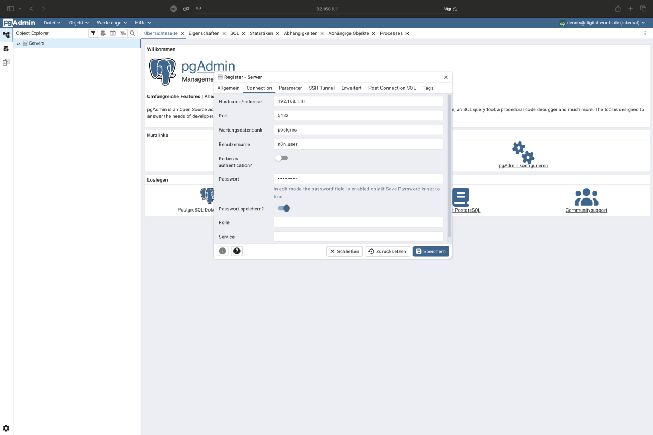This screenshot has width=653, height=435.
Task: Open the Object Explorer sidebar icon
Action: 6,34
